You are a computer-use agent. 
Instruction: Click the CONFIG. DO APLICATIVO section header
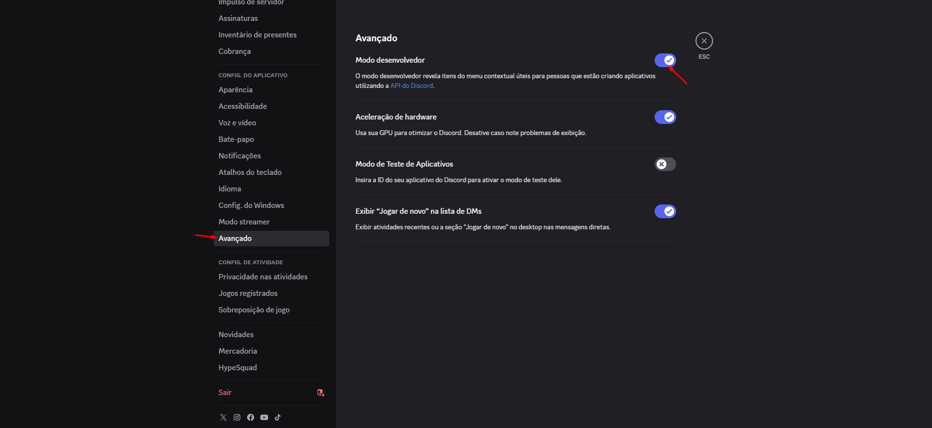click(x=253, y=75)
